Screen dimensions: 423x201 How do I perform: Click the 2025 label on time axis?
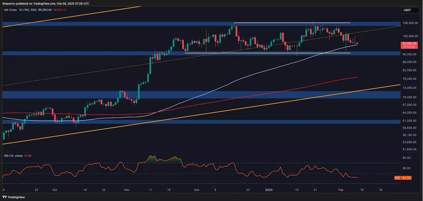[x=269, y=190]
